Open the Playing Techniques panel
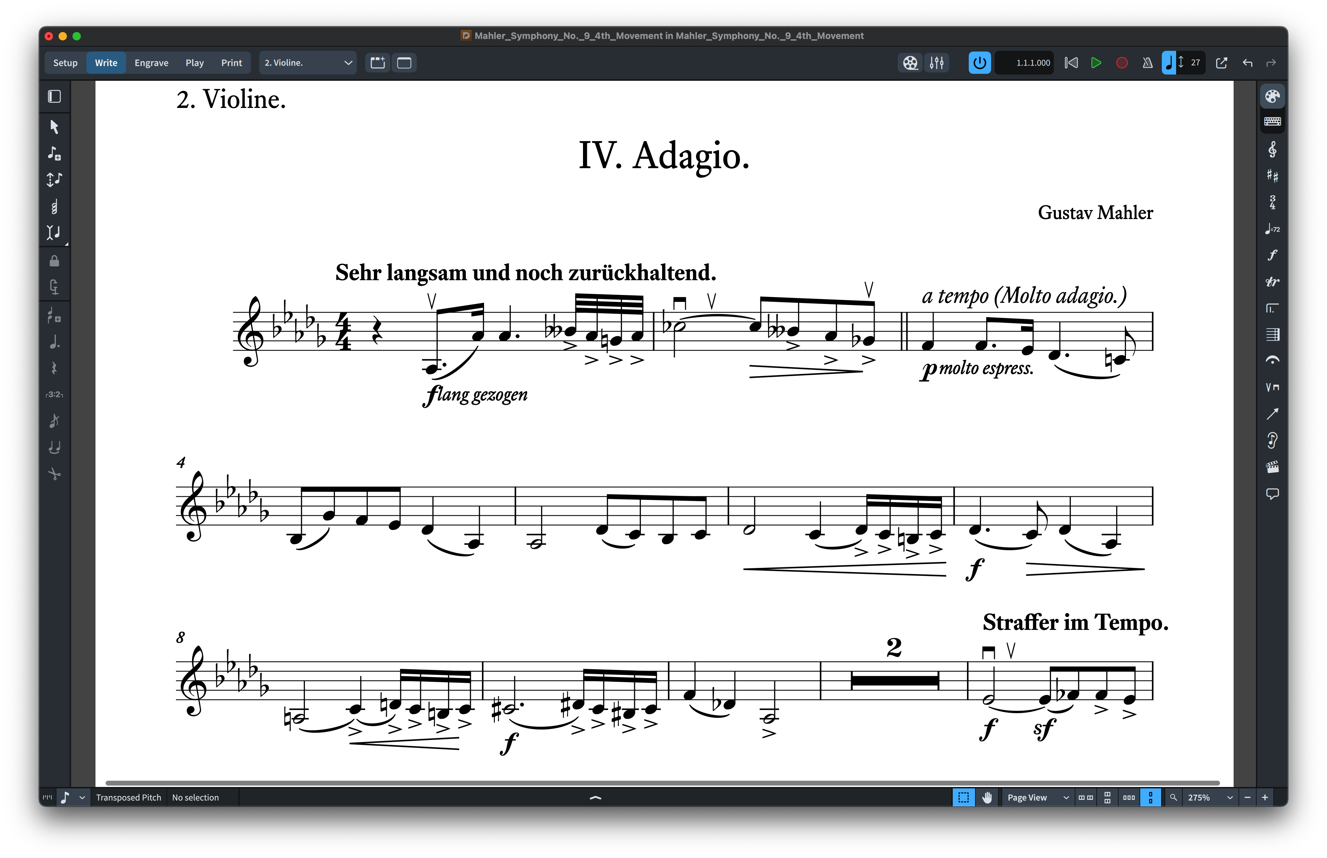1327x858 pixels. pyautogui.click(x=1272, y=387)
